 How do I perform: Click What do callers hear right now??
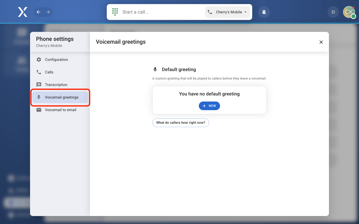181,123
